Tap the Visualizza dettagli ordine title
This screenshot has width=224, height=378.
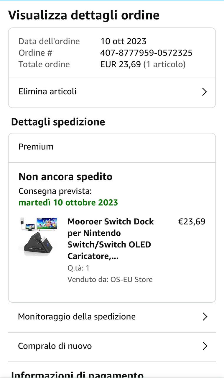click(x=84, y=15)
